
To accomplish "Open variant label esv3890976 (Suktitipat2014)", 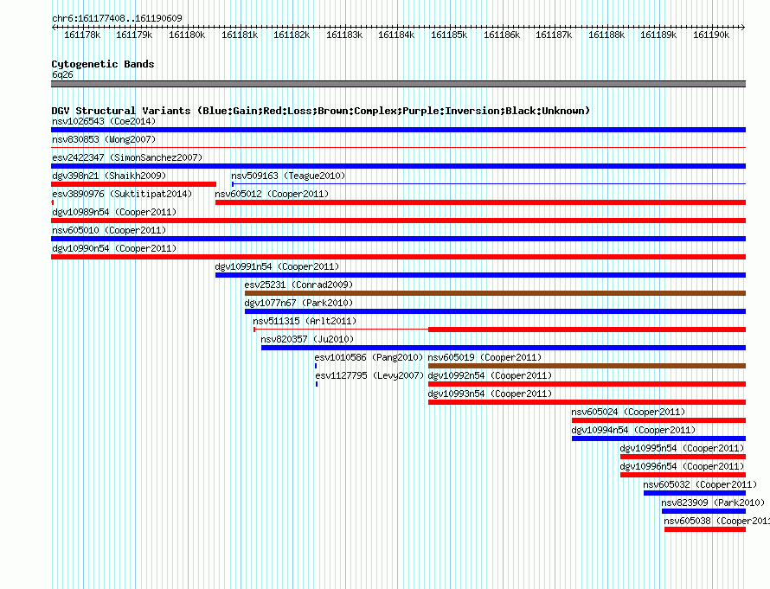I will tap(122, 194).
